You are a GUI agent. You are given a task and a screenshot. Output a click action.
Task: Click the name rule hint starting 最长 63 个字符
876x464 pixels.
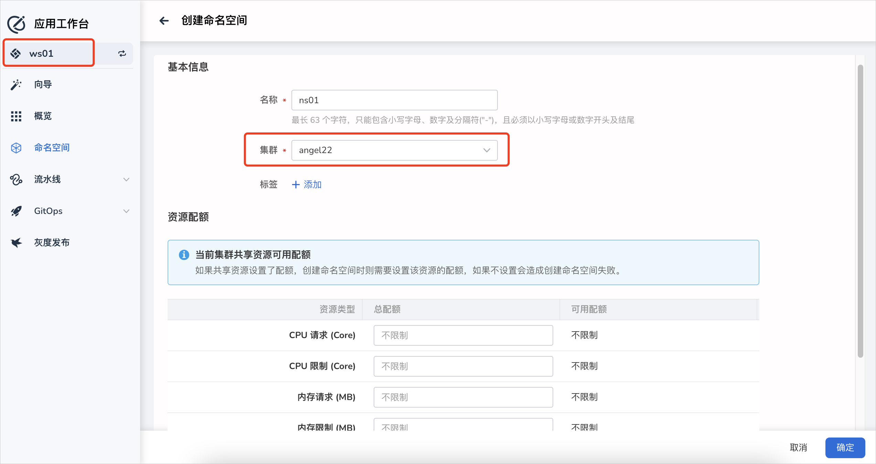pyautogui.click(x=463, y=120)
